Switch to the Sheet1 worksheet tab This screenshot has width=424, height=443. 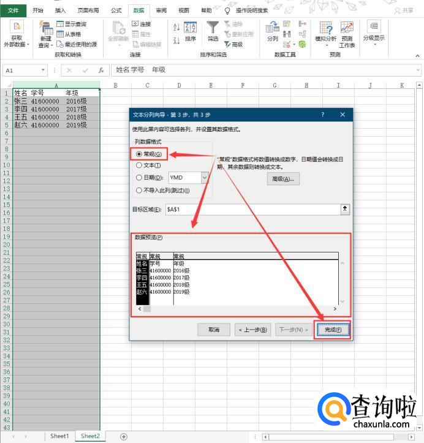[59, 436]
